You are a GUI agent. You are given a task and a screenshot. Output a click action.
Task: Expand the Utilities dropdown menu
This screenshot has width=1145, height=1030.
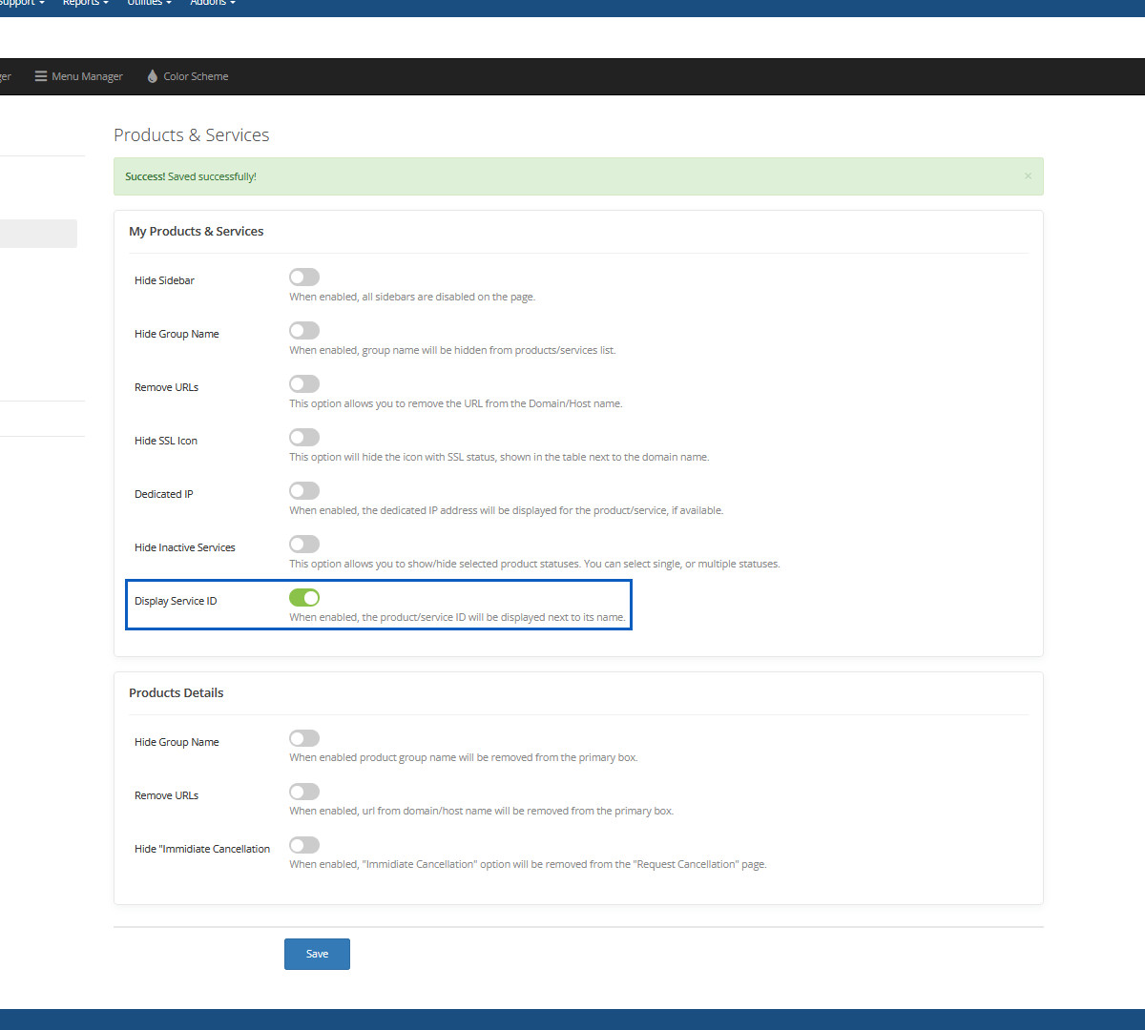point(149,3)
